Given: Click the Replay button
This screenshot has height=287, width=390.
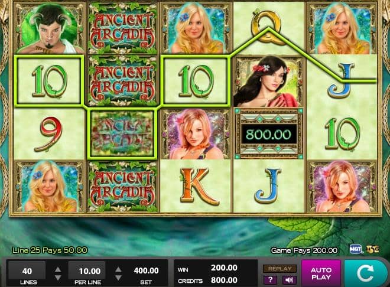Looking at the screenshot, I should [x=280, y=269].
